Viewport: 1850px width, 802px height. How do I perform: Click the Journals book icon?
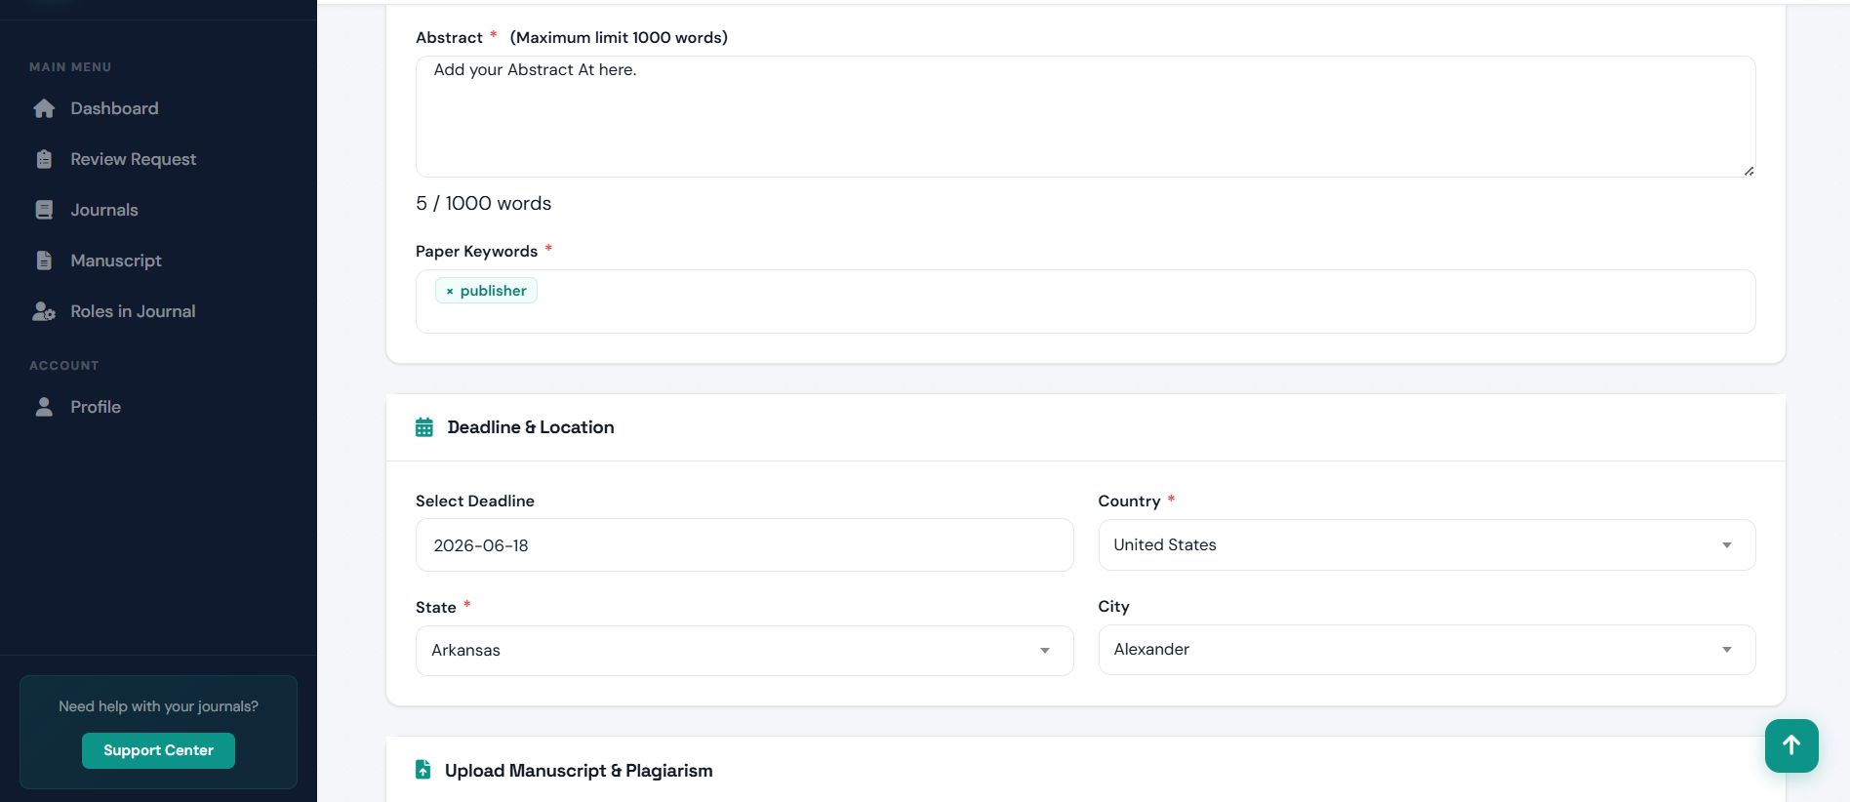[44, 210]
